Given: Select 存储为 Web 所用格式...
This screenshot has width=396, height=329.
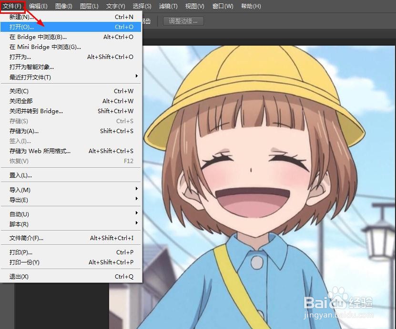Looking at the screenshot, I should (x=71, y=151).
